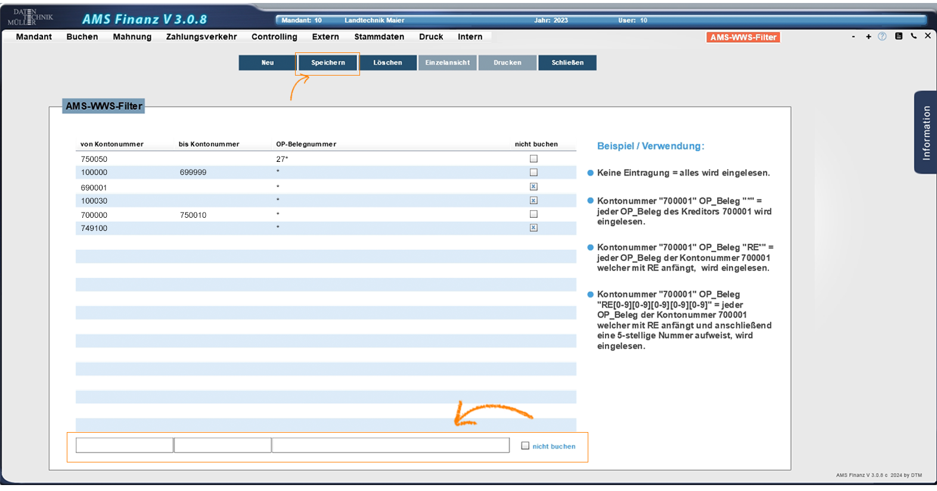Click the plus zoom-in icon

click(x=868, y=37)
